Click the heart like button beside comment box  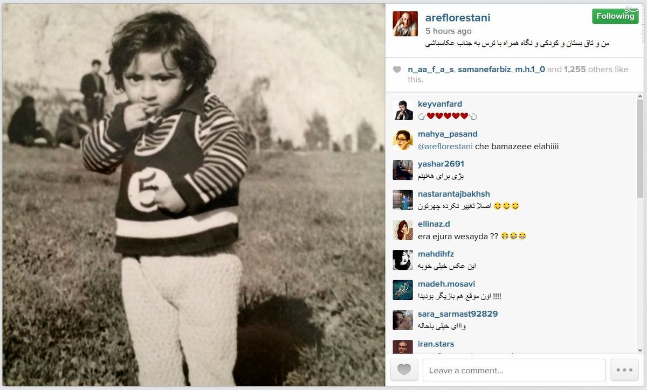(x=404, y=370)
